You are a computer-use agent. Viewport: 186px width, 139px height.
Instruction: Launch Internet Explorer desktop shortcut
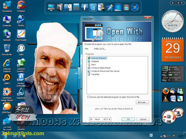click(7, 65)
